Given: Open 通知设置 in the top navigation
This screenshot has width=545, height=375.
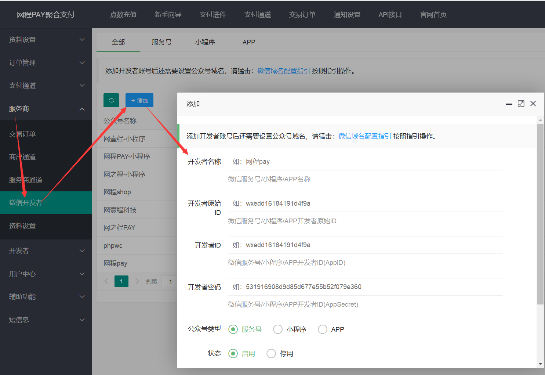Looking at the screenshot, I should point(347,14).
